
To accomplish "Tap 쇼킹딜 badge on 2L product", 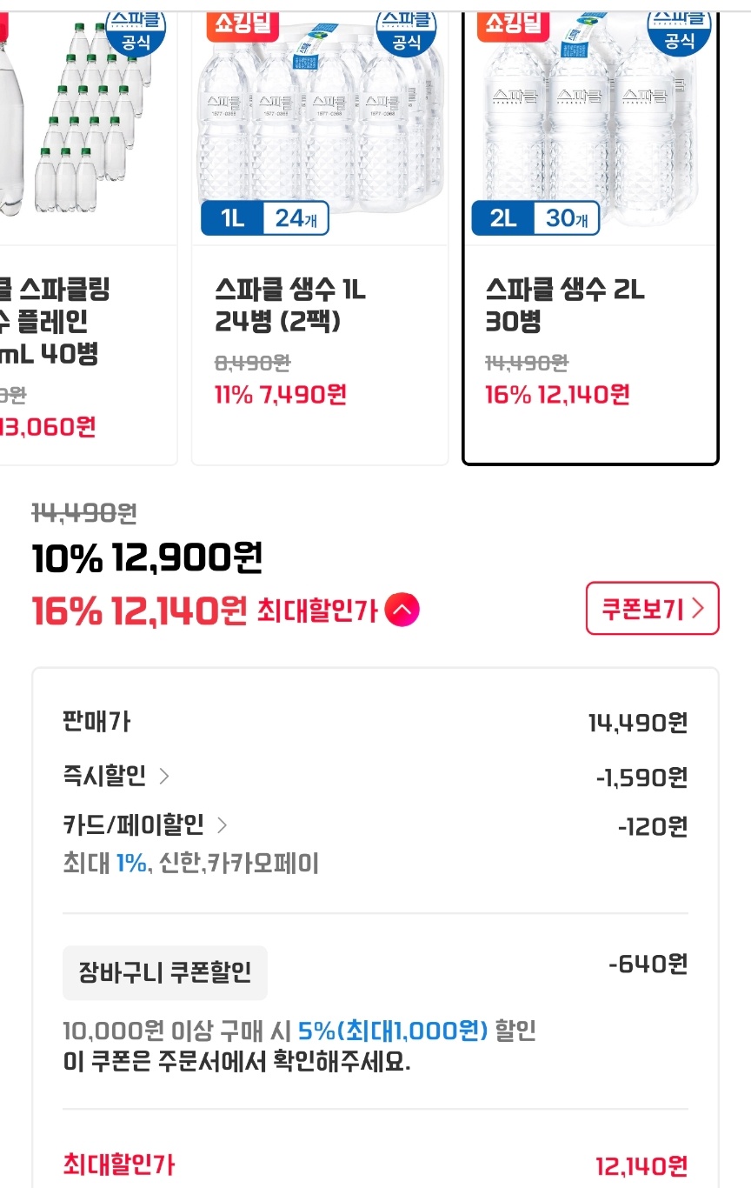I will (513, 24).
